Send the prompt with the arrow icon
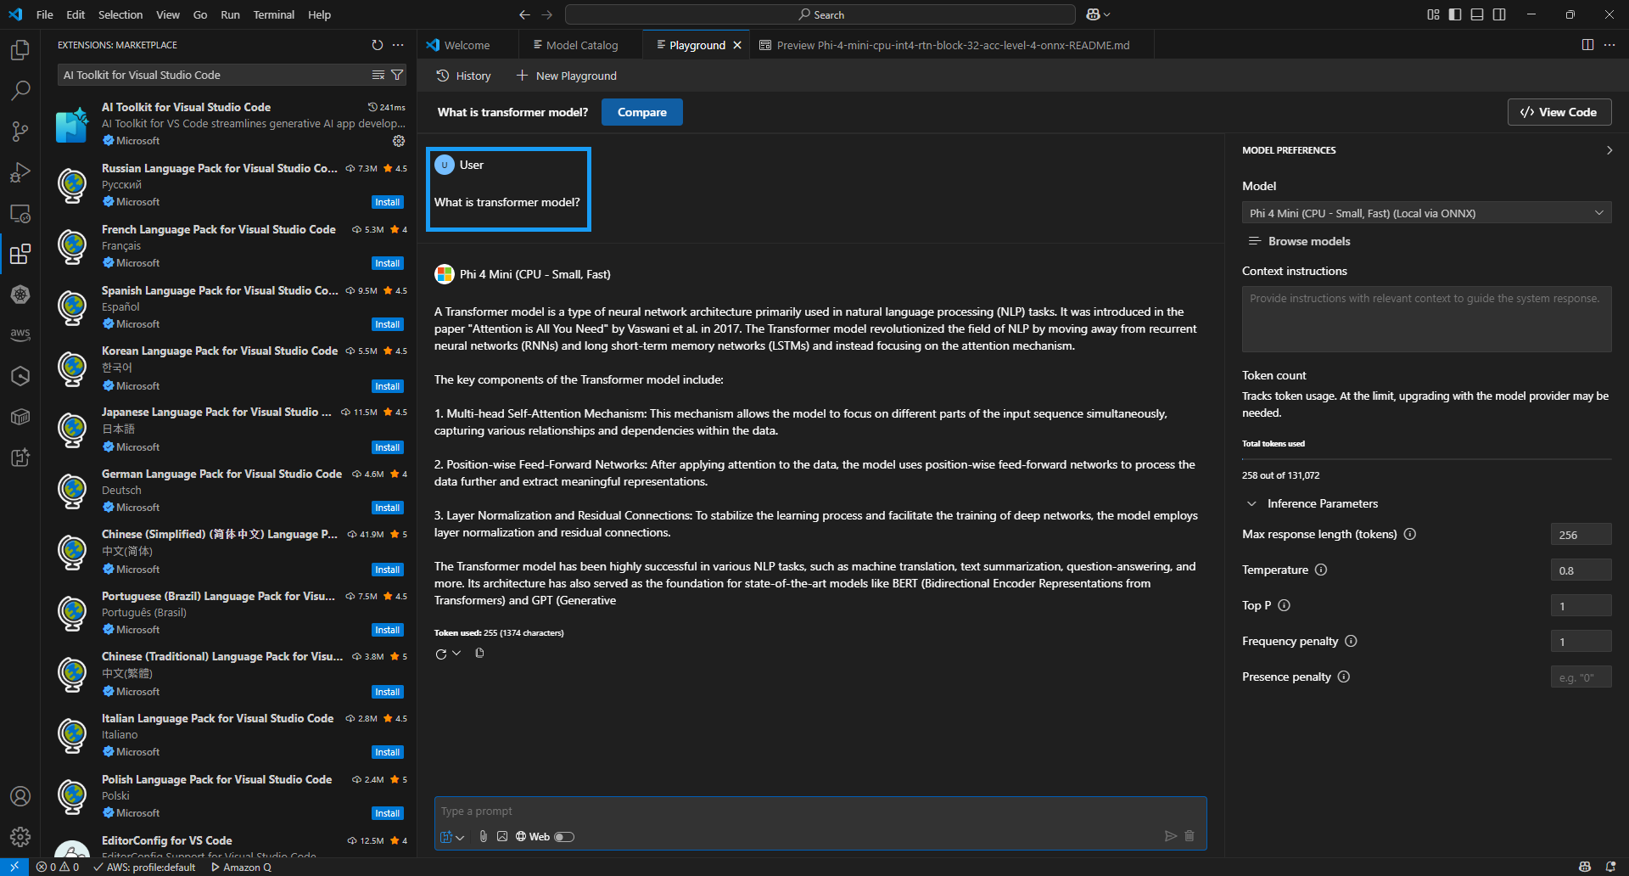Screen dimensions: 1629x876 1171,836
